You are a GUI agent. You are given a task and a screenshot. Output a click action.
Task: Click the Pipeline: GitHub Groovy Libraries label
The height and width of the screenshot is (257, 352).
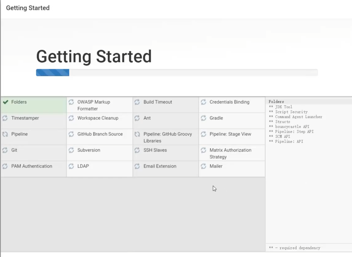[x=168, y=137]
